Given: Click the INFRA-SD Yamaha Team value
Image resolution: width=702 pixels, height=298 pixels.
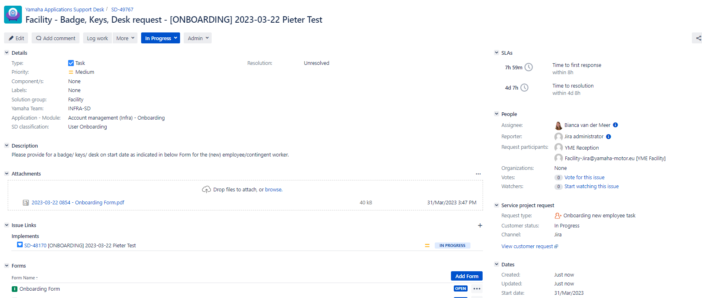Looking at the screenshot, I should pyautogui.click(x=79, y=109).
